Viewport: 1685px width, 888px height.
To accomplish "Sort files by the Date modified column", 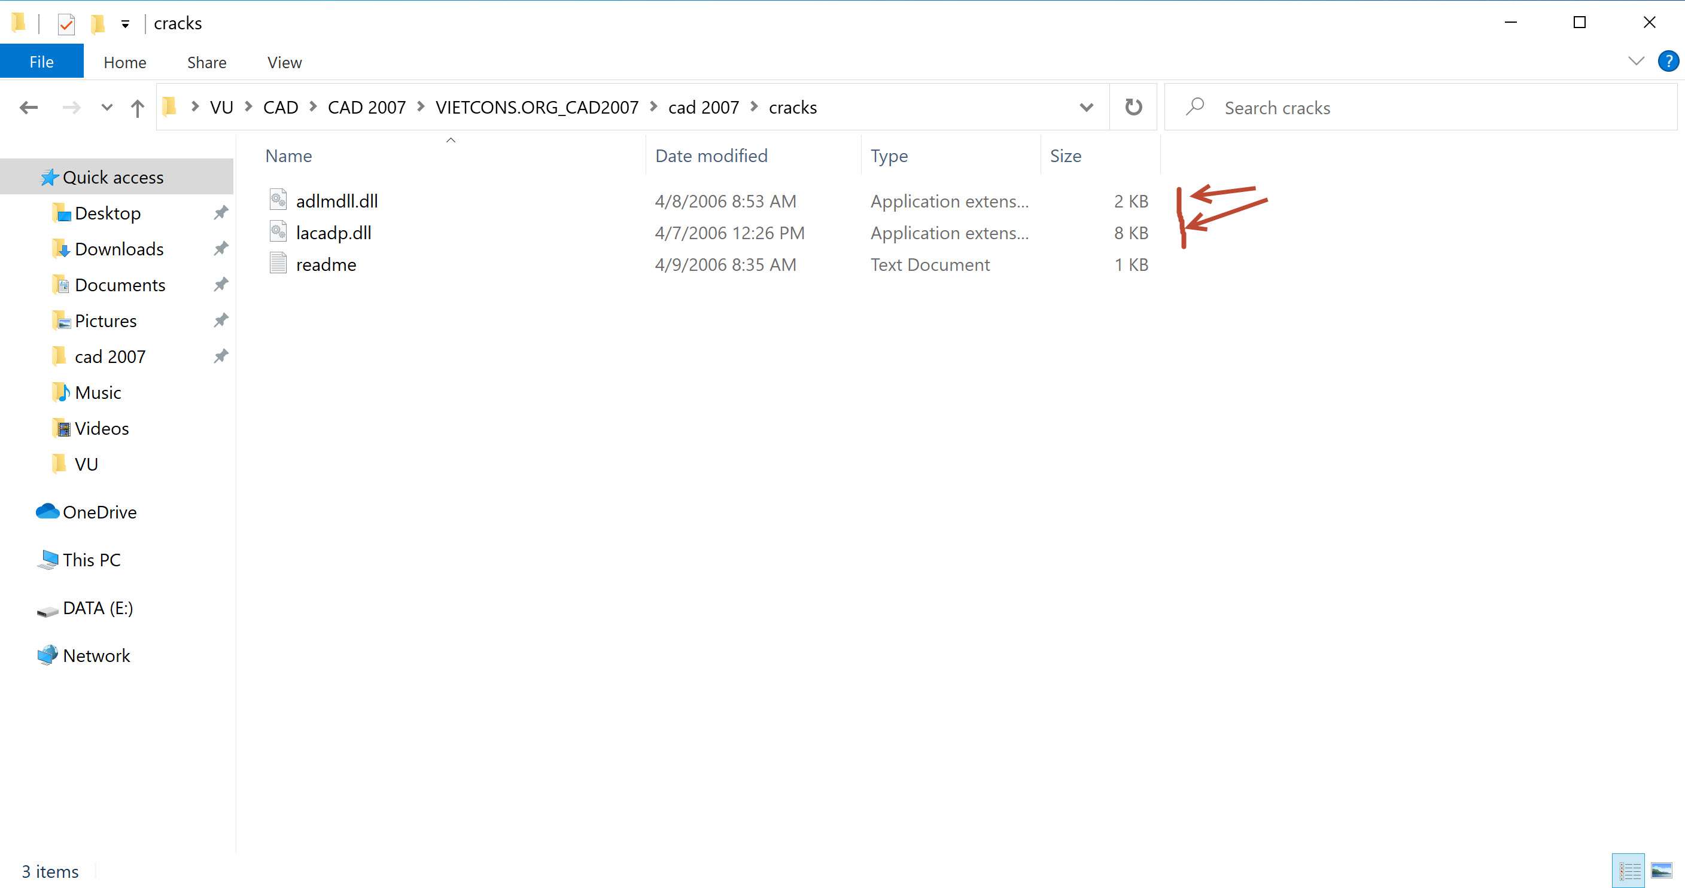I will [711, 155].
